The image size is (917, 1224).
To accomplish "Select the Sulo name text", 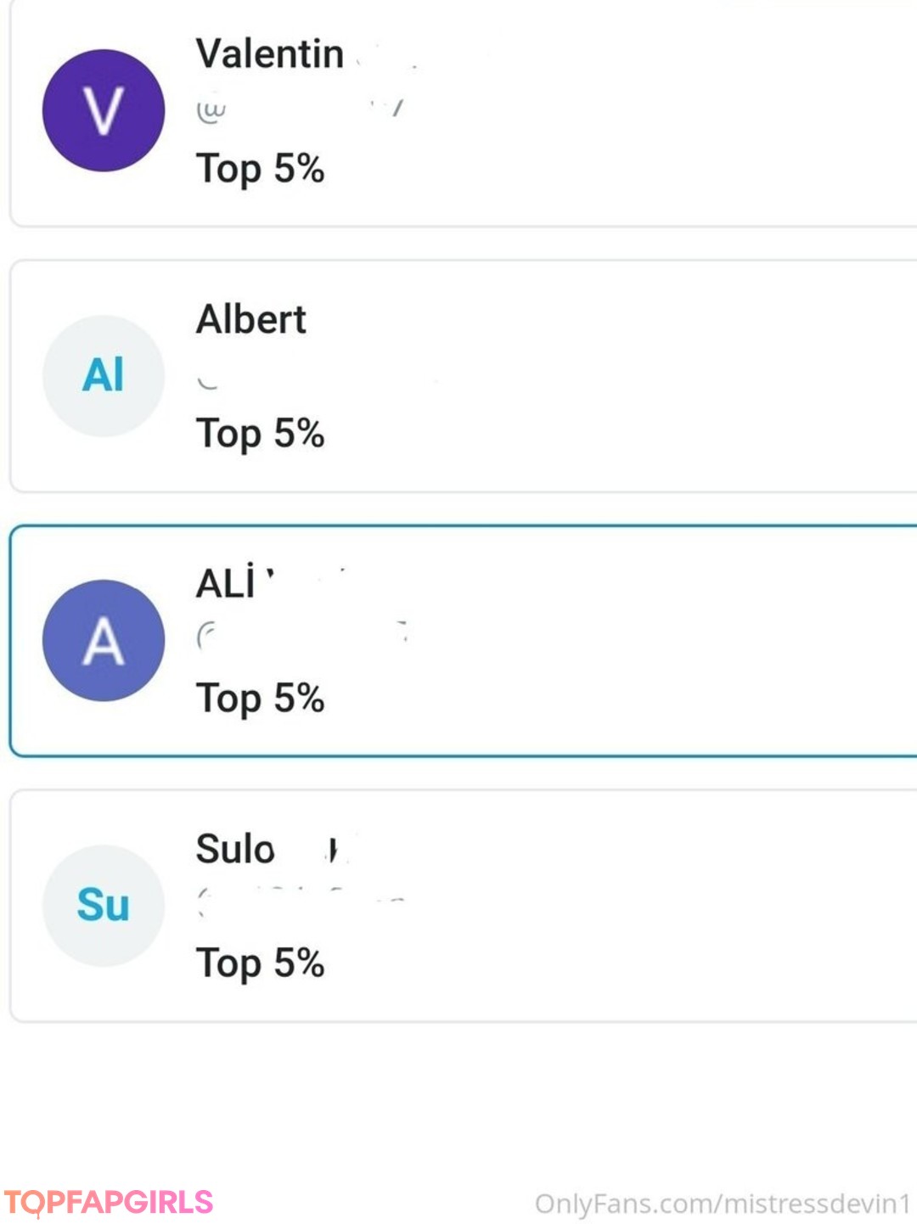I will coord(236,849).
